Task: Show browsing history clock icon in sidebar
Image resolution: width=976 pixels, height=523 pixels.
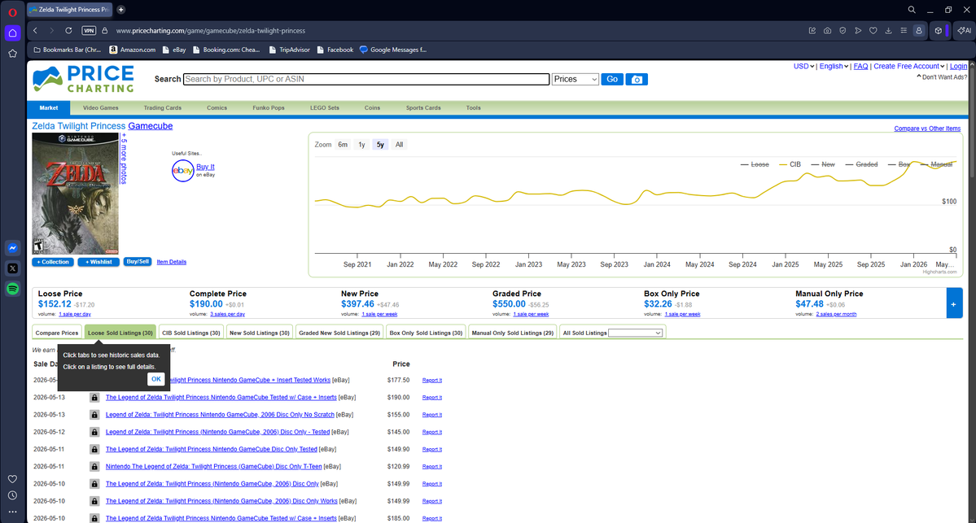Action: click(12, 495)
